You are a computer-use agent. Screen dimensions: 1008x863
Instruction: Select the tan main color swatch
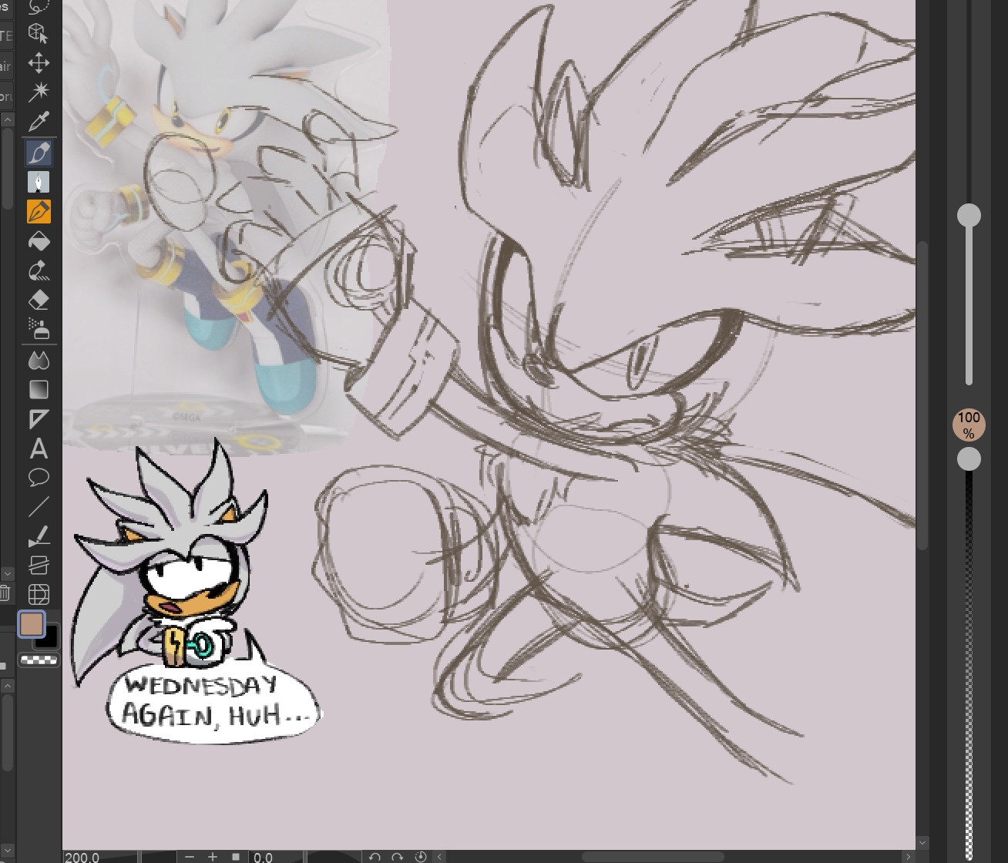coord(32,624)
